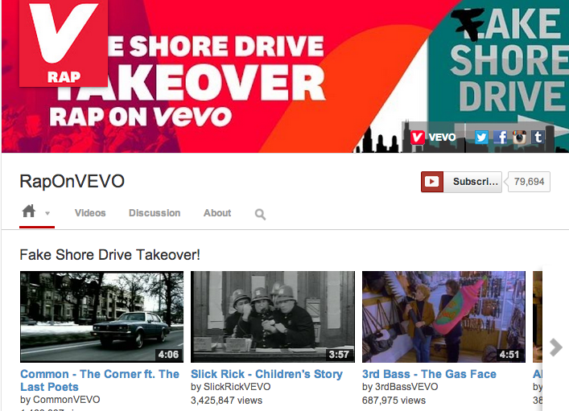Open the Instagram link in the banner

tap(519, 137)
